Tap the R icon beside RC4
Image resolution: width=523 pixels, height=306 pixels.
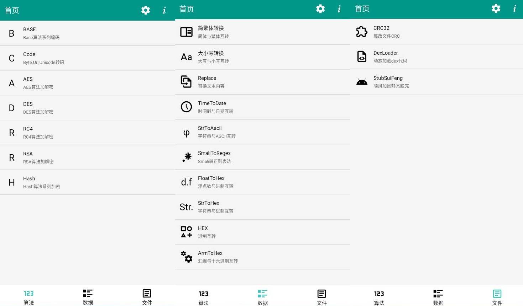[12, 133]
